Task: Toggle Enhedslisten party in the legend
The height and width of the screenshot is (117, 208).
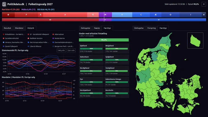Action: (x=14, y=34)
